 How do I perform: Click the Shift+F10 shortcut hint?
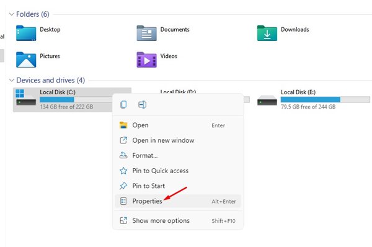click(x=223, y=221)
